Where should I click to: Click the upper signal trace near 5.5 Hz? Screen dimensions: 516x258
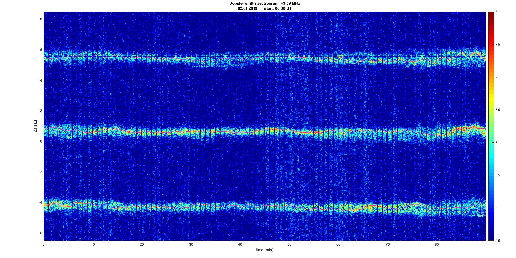tap(264, 59)
